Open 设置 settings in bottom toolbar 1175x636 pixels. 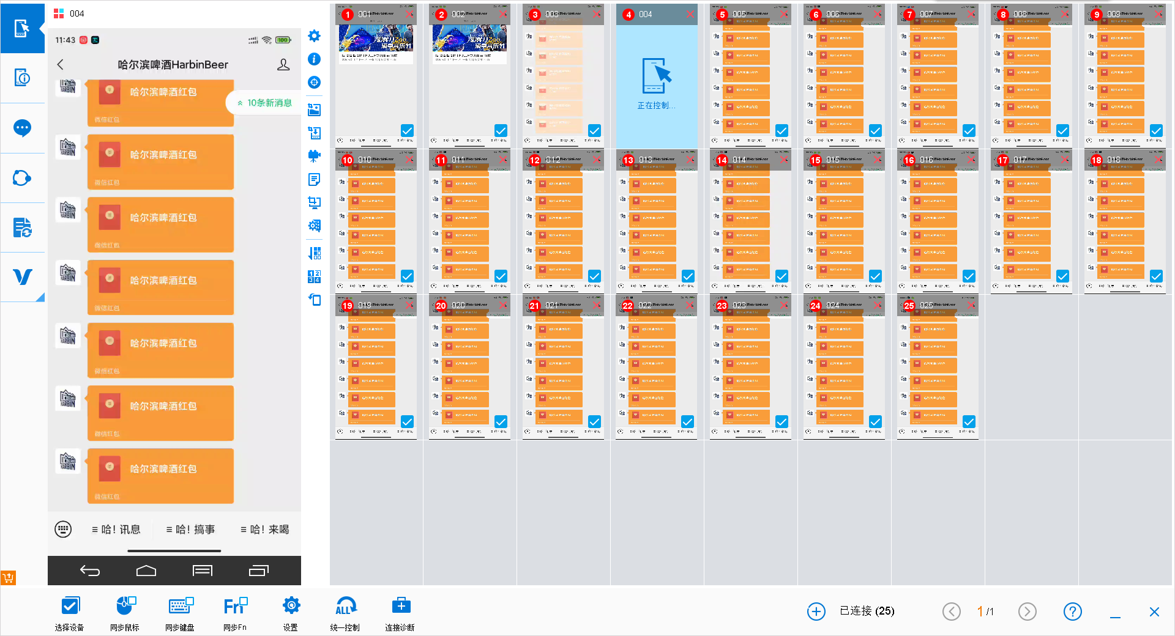pyautogui.click(x=291, y=613)
